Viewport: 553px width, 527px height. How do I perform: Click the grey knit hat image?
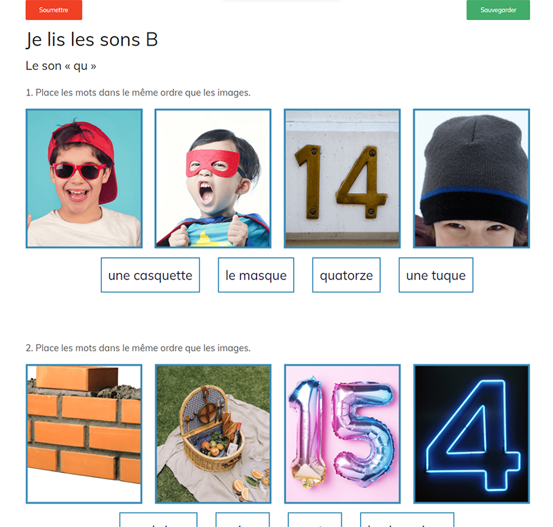pyautogui.click(x=471, y=178)
